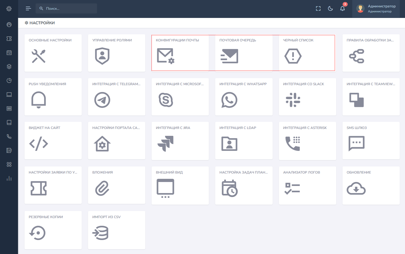Viewport: 405px width, 254px height.
Task: Open the phone calls item in sidebar
Action: point(9,136)
